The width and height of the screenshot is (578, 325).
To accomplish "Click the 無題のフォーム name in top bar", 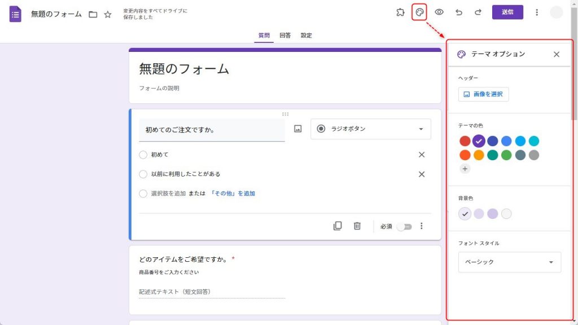I will (56, 14).
